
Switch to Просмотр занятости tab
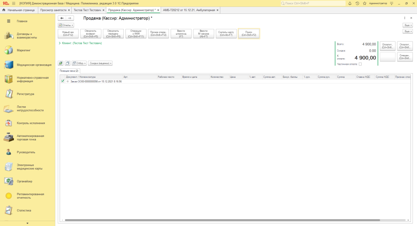(53, 10)
